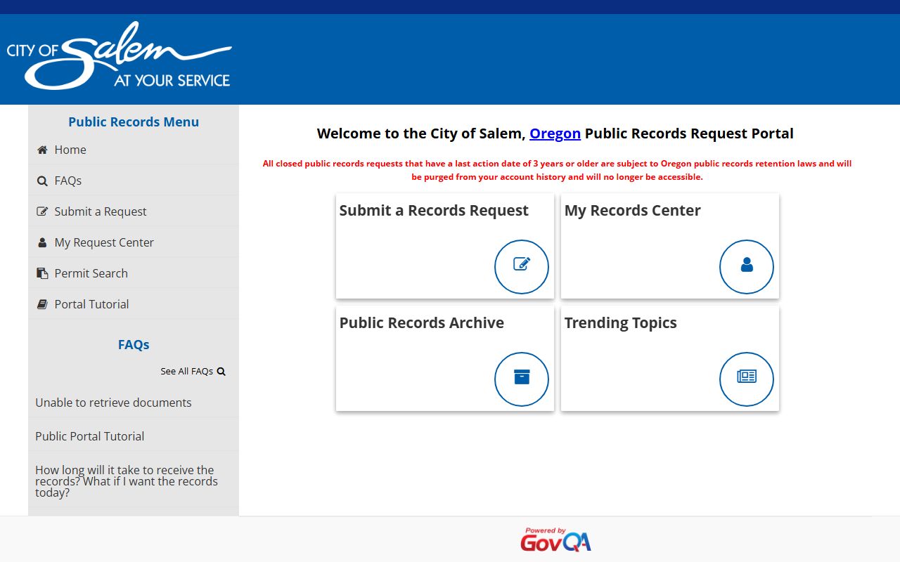Click the Powered by GovQA logo

point(555,540)
